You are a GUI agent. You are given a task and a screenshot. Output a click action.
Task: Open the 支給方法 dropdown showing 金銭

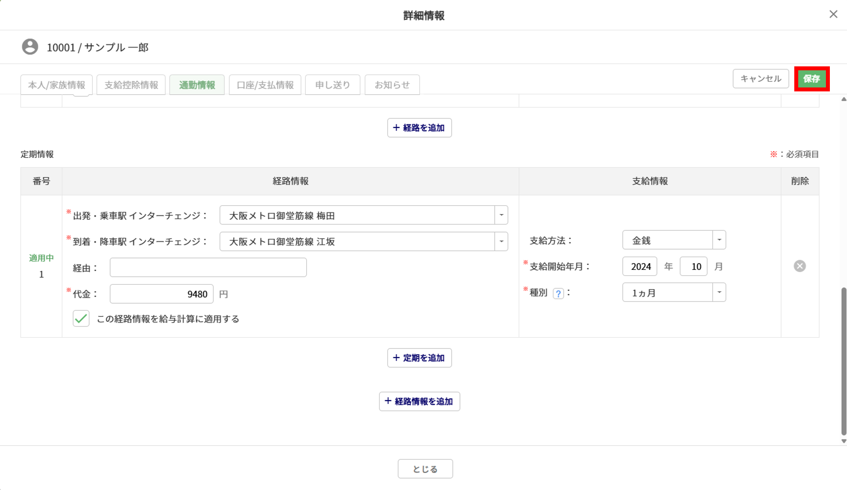point(719,240)
